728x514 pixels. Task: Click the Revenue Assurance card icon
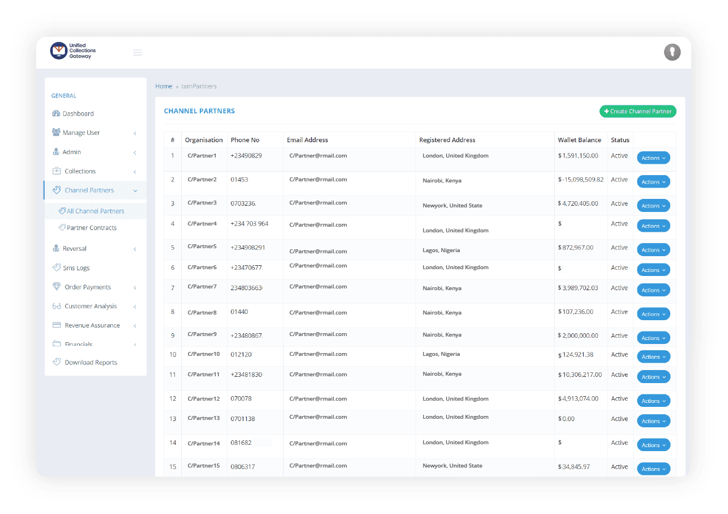(57, 325)
